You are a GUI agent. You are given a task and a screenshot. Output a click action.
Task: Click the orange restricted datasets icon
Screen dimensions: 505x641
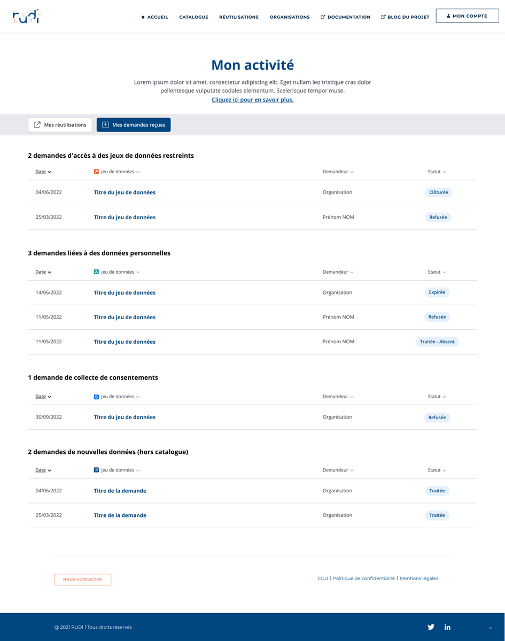96,172
